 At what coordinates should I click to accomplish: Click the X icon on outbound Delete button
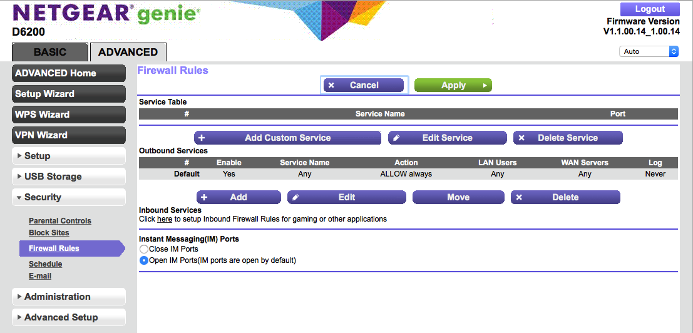[x=519, y=197]
